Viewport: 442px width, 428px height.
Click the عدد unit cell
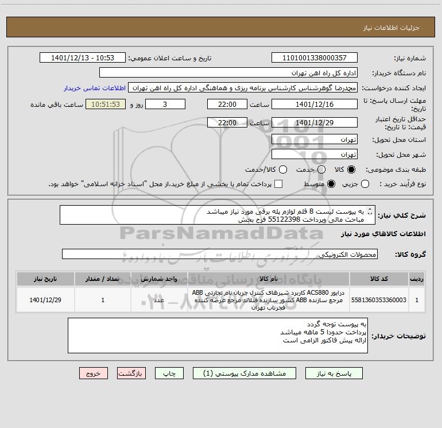point(159,300)
